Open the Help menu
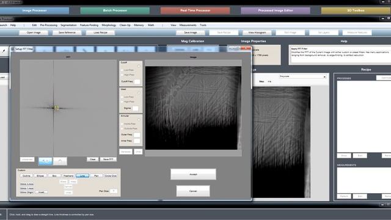The height and width of the screenshot is (220, 391). [x=13, y=25]
